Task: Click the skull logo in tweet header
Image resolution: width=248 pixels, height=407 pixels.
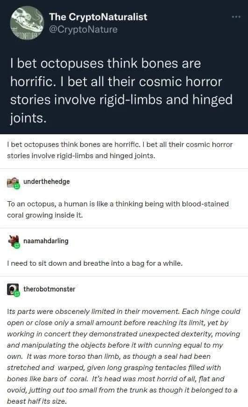Action: (x=27, y=23)
